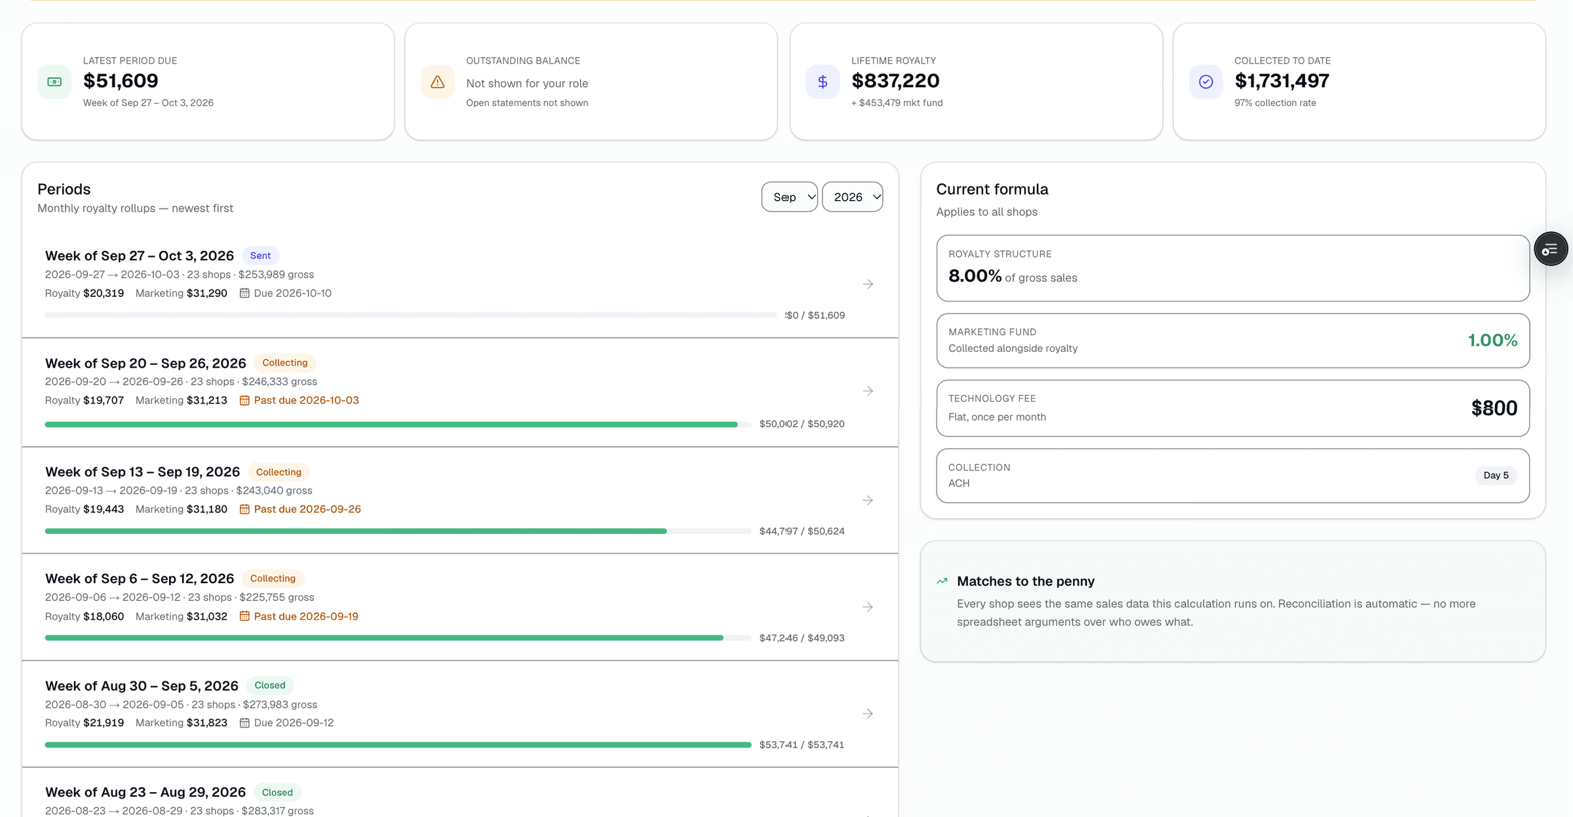Click progress bar showing $50,002 / $50,920
The width and height of the screenshot is (1573, 817).
coord(398,425)
